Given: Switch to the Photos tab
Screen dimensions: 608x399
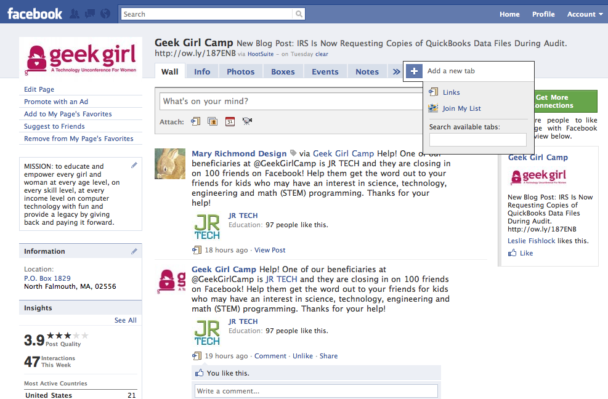Looking at the screenshot, I should coord(240,71).
